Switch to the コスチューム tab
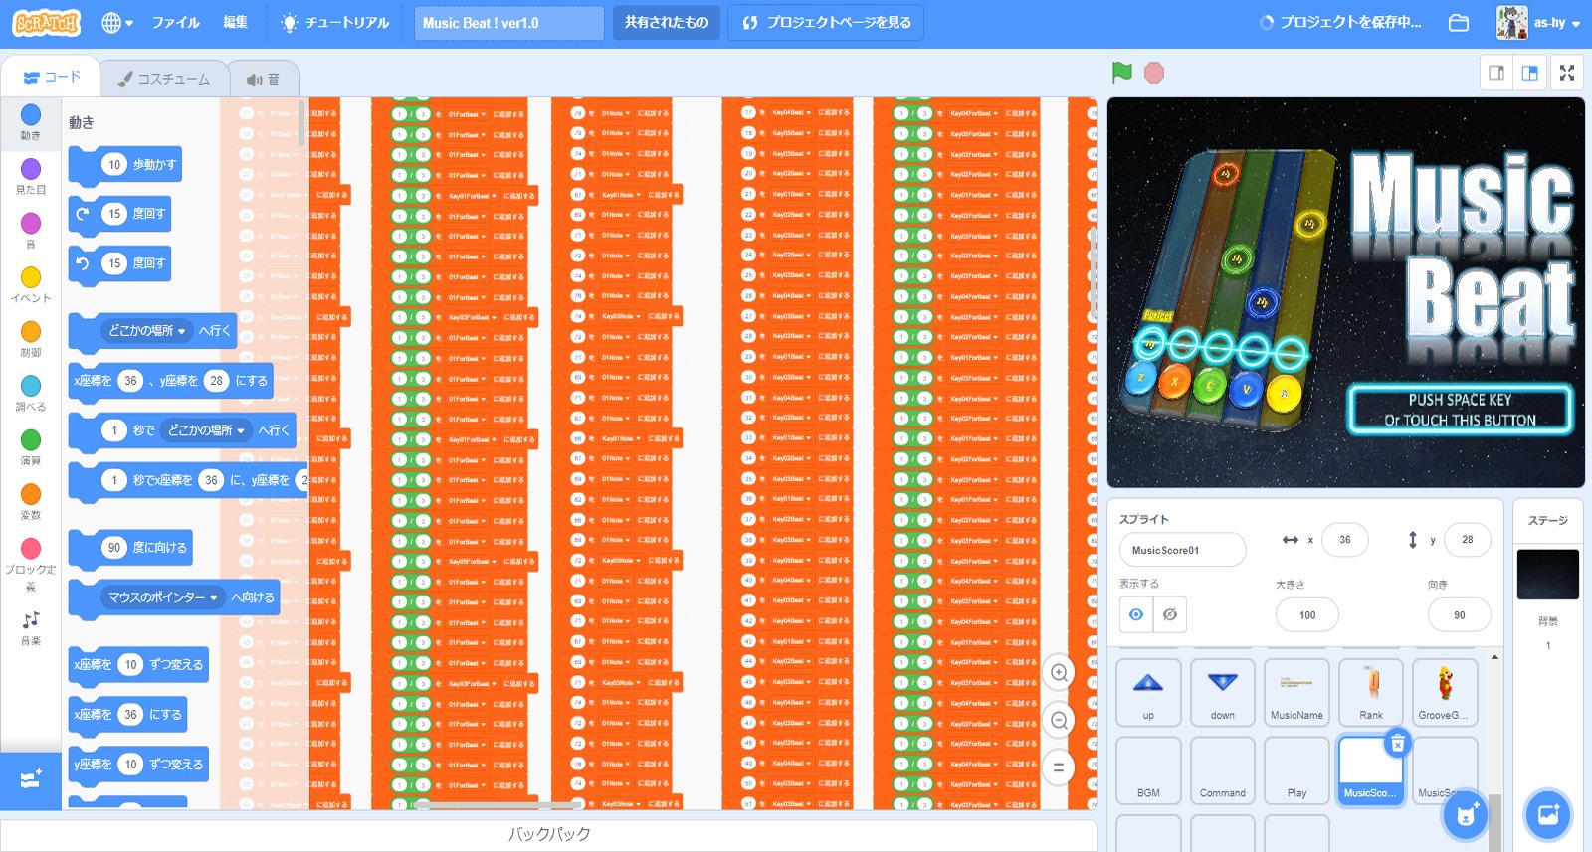The height and width of the screenshot is (852, 1592). tap(164, 79)
